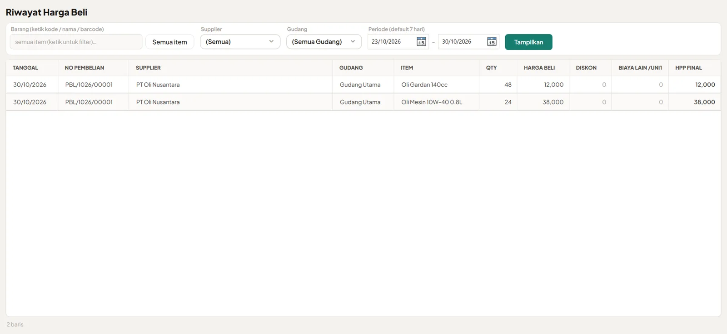Click quantity 48 cell
Viewport: 727px width, 334px height.
point(498,85)
